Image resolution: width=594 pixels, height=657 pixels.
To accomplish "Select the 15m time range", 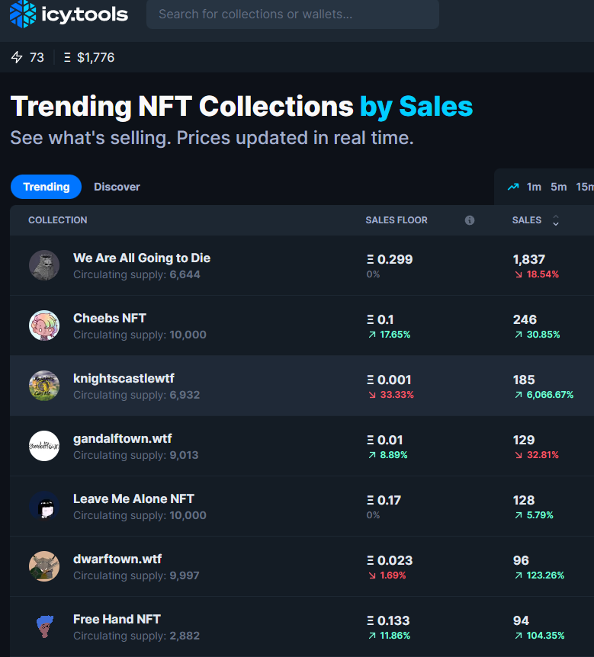I will click(x=585, y=187).
